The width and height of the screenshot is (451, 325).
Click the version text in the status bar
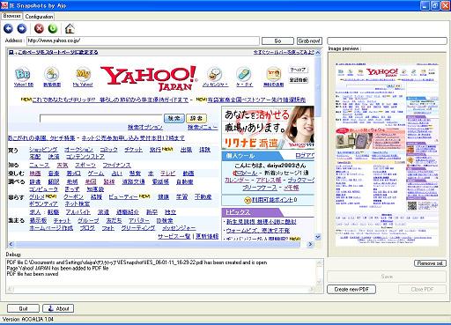pyautogui.click(x=28, y=319)
